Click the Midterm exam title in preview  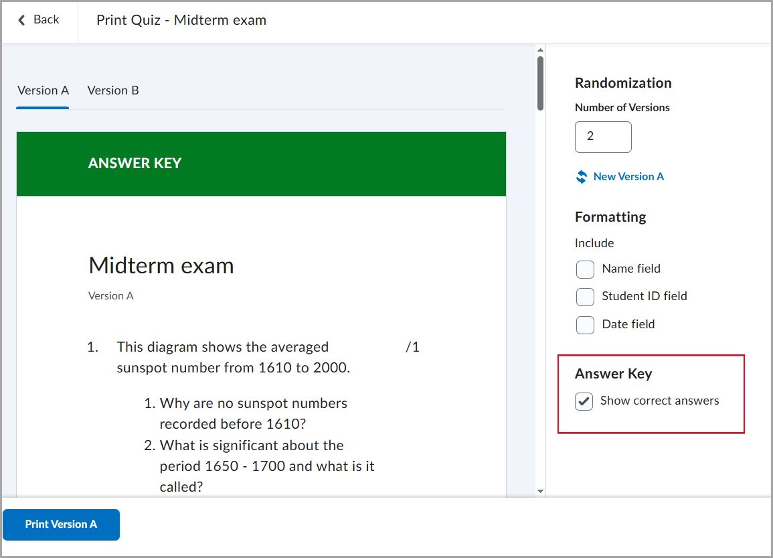[161, 265]
